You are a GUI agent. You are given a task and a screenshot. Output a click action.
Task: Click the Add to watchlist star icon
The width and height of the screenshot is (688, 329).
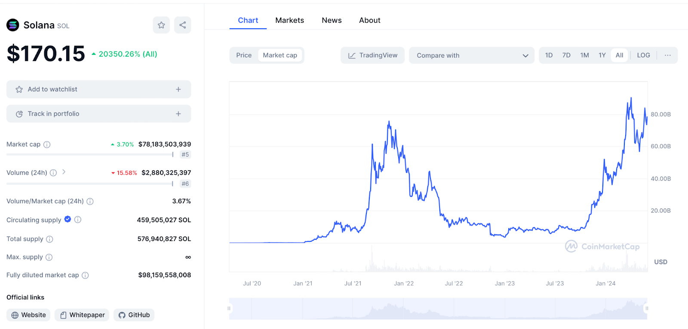pyautogui.click(x=19, y=89)
